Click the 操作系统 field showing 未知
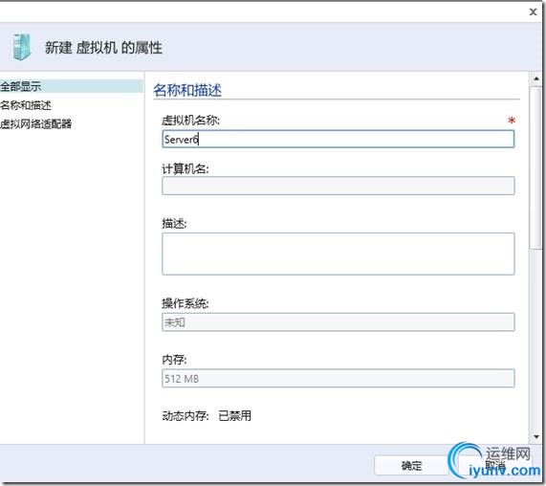The image size is (546, 486). [338, 321]
